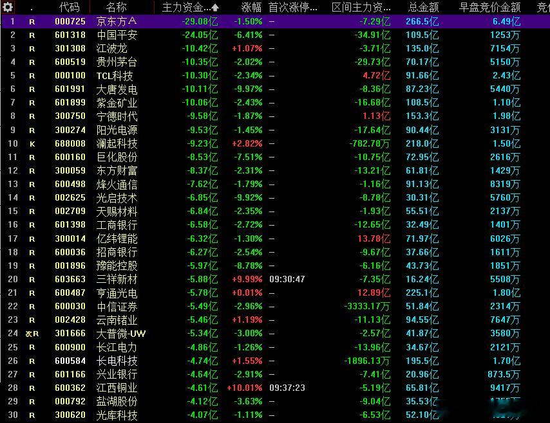Click the 区间主力资 column header
The image size is (550, 423).
(361, 7)
